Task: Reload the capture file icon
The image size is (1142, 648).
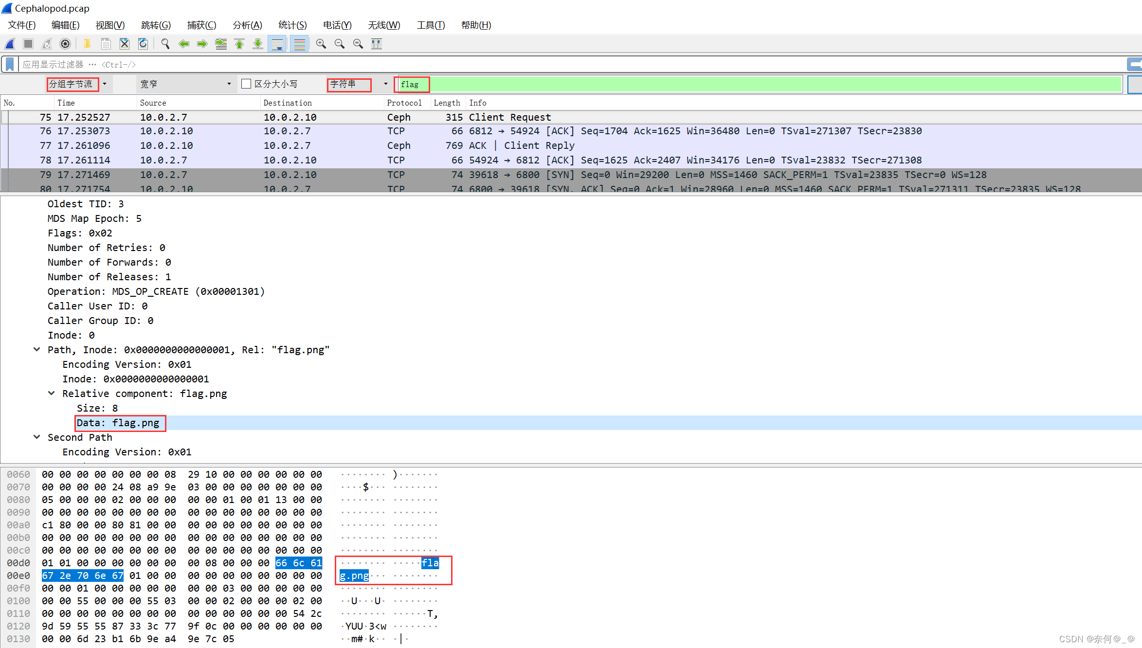Action: pyautogui.click(x=143, y=44)
